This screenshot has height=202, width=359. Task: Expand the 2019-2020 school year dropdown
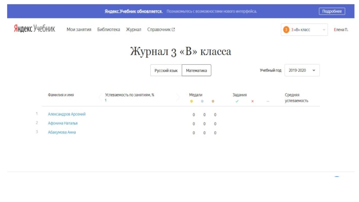[302, 70]
